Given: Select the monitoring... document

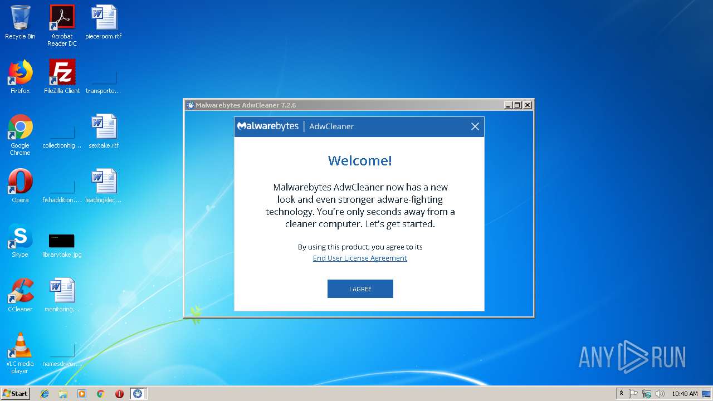Looking at the screenshot, I should point(62,295).
